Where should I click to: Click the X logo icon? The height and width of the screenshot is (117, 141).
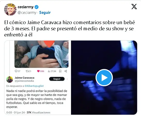tap(134, 7)
